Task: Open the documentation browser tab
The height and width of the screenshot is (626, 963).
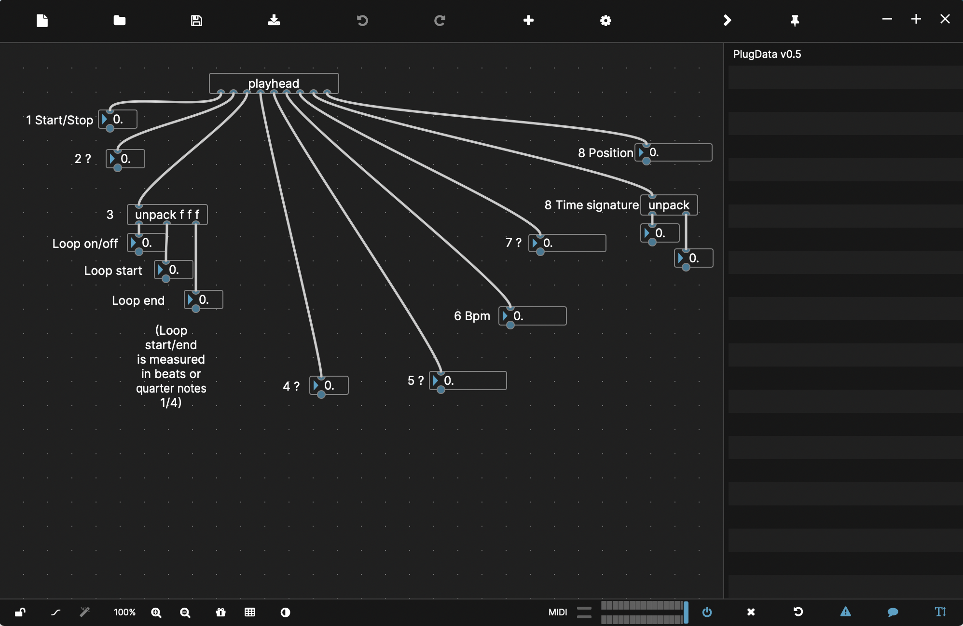Action: pos(940,612)
